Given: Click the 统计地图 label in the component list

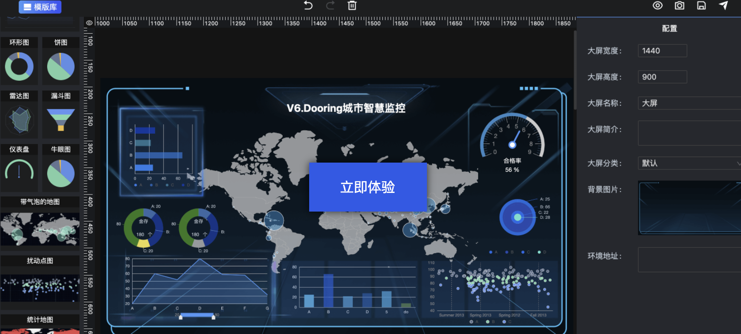Looking at the screenshot, I should click(40, 320).
